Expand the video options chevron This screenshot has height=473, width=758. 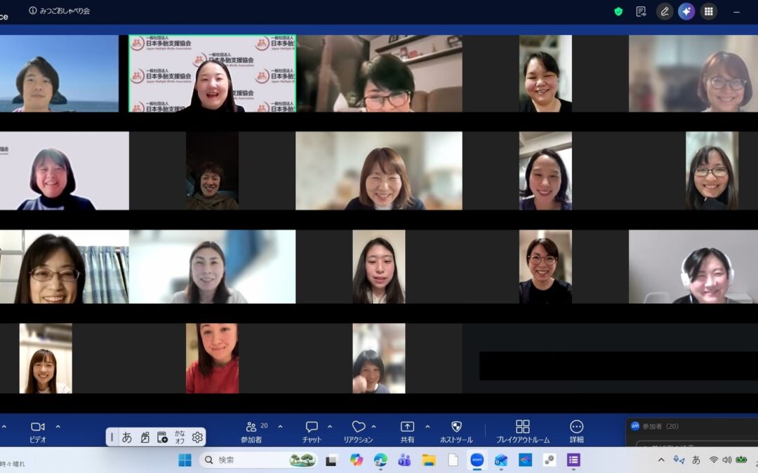58,426
